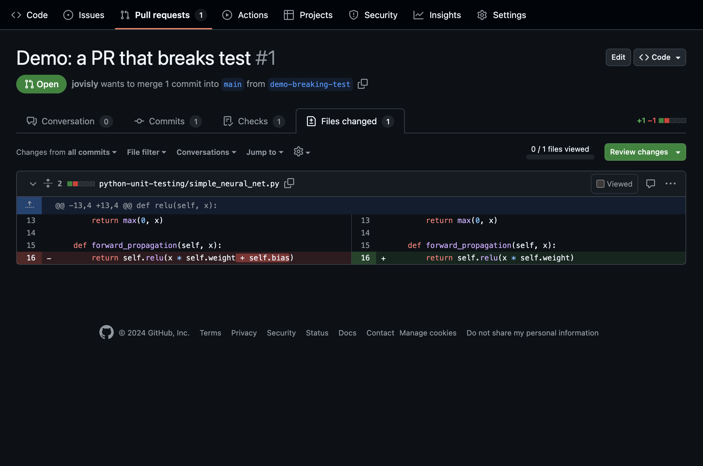Click Edit pull request title button
703x466 pixels.
pos(618,57)
